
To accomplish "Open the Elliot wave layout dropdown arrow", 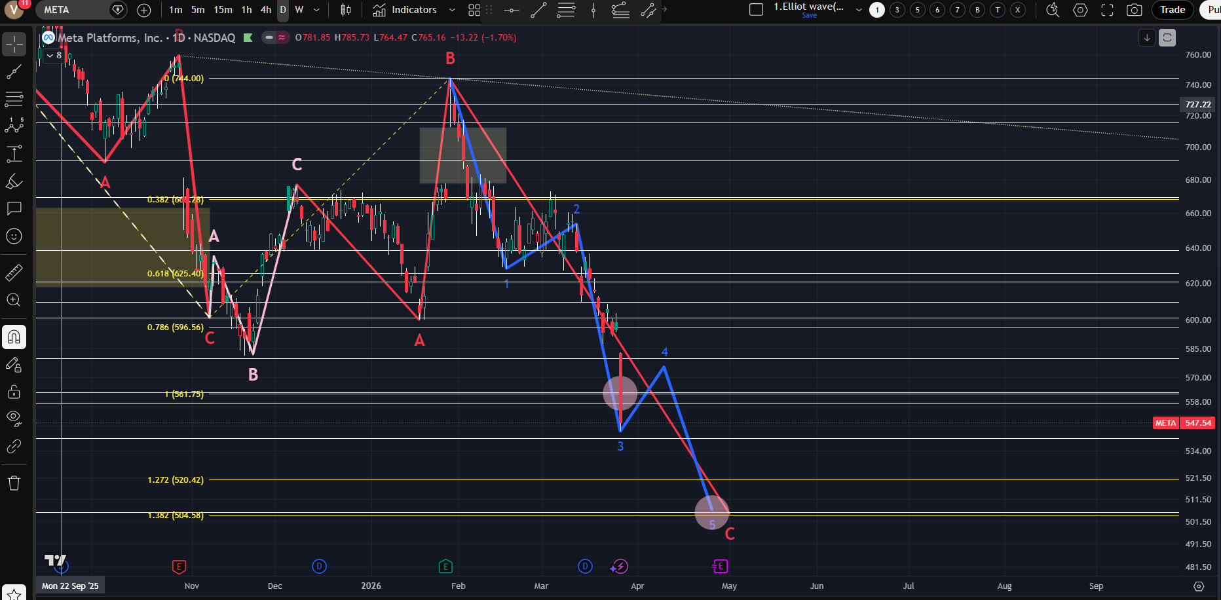I will point(859,10).
